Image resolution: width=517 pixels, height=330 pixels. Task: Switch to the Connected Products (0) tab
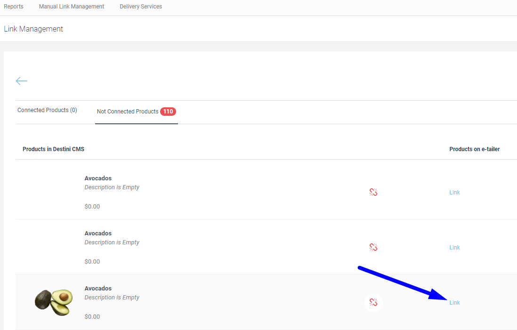[47, 110]
